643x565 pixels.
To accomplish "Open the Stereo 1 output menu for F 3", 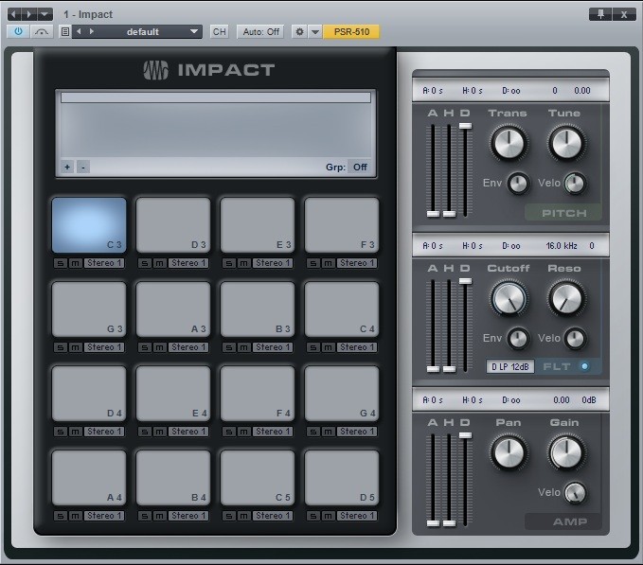I will point(357,263).
